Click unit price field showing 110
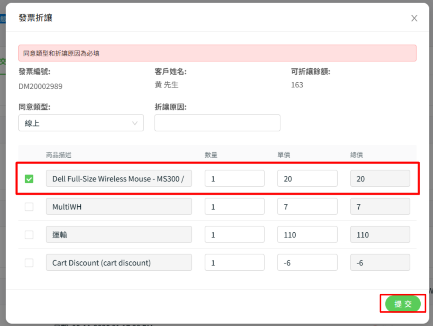Screen dimensions: 433x326 (x=307, y=235)
